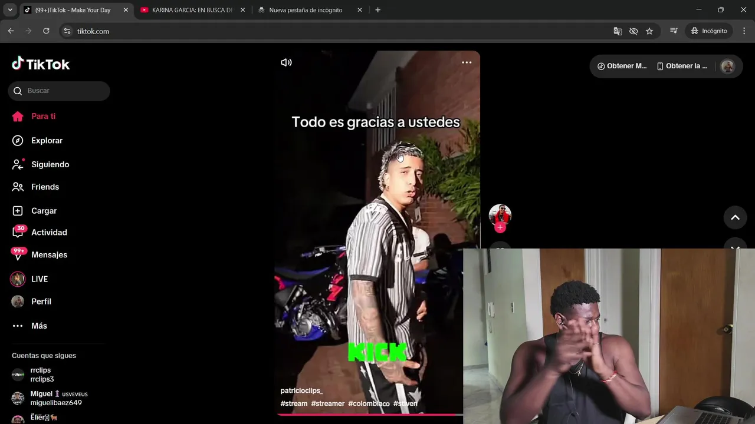
Task: Click "Cuentas que sigues" heading
Action: [44, 356]
